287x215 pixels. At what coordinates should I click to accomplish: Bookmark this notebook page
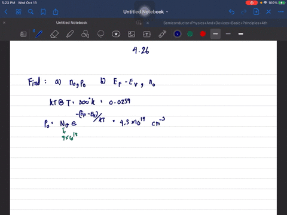[x=43, y=12]
